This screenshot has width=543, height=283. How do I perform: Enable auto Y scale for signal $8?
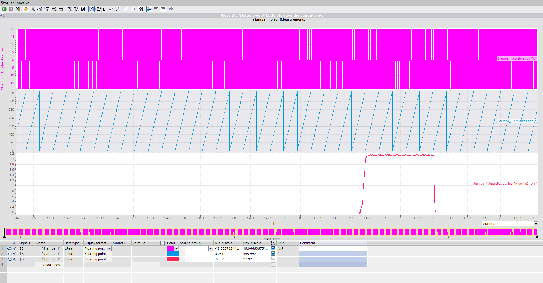273,259
